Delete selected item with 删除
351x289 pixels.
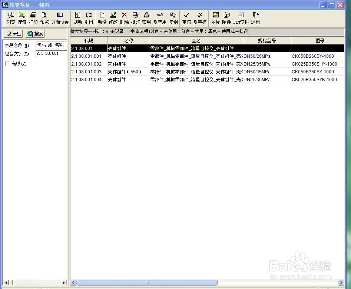click(124, 19)
